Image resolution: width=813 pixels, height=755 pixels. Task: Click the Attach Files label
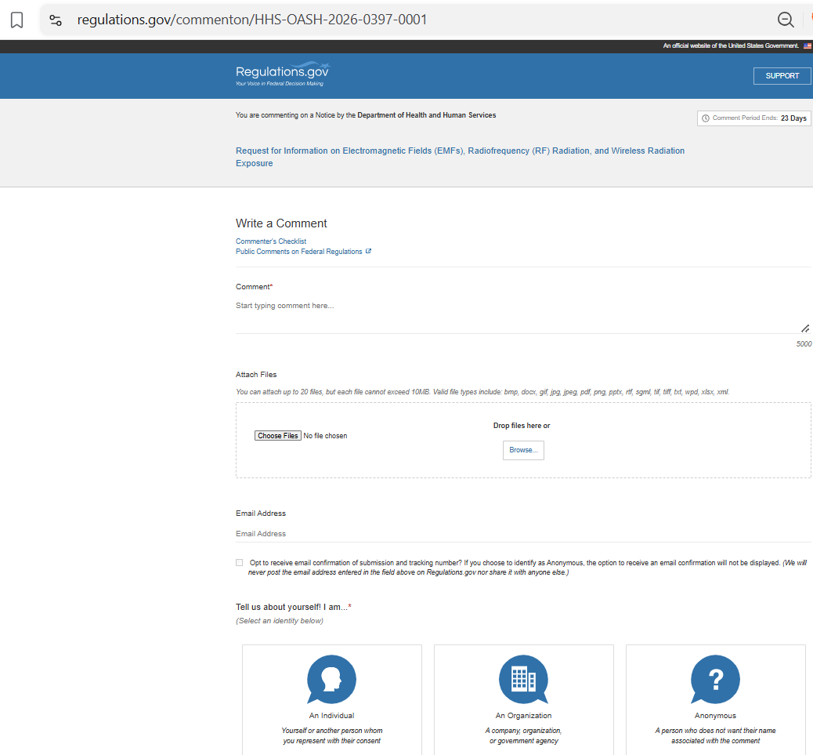click(x=256, y=375)
